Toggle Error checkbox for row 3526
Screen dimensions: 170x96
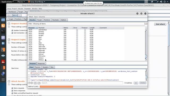coord(77,43)
